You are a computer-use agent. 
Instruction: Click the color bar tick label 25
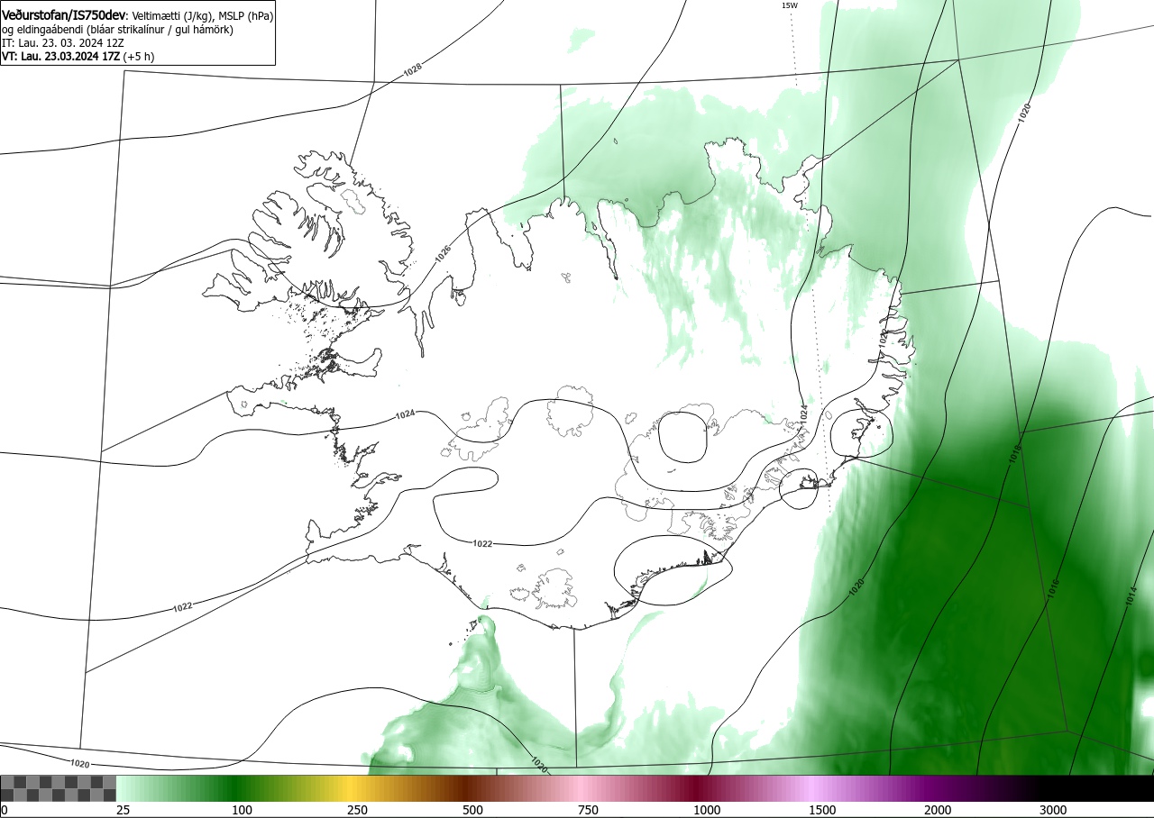[x=123, y=810]
